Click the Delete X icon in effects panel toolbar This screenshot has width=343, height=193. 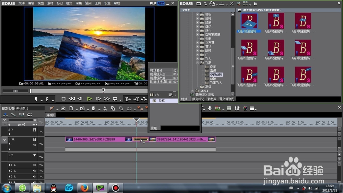pyautogui.click(x=232, y=3)
